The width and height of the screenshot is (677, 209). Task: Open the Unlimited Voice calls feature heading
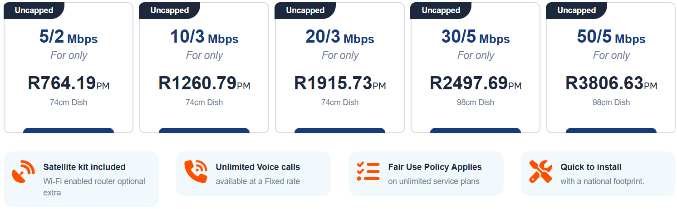coord(258,167)
